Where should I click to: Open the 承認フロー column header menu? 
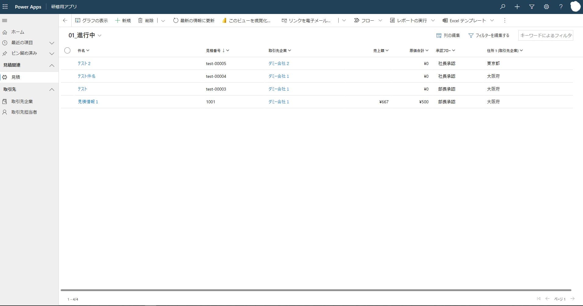click(x=446, y=50)
